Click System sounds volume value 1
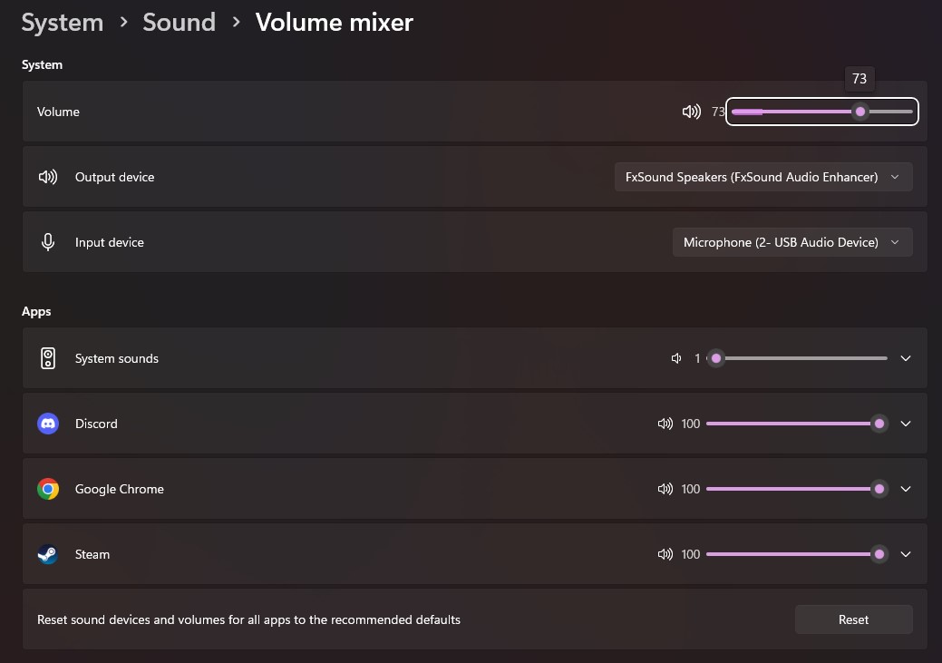This screenshot has height=663, width=942. (x=697, y=358)
